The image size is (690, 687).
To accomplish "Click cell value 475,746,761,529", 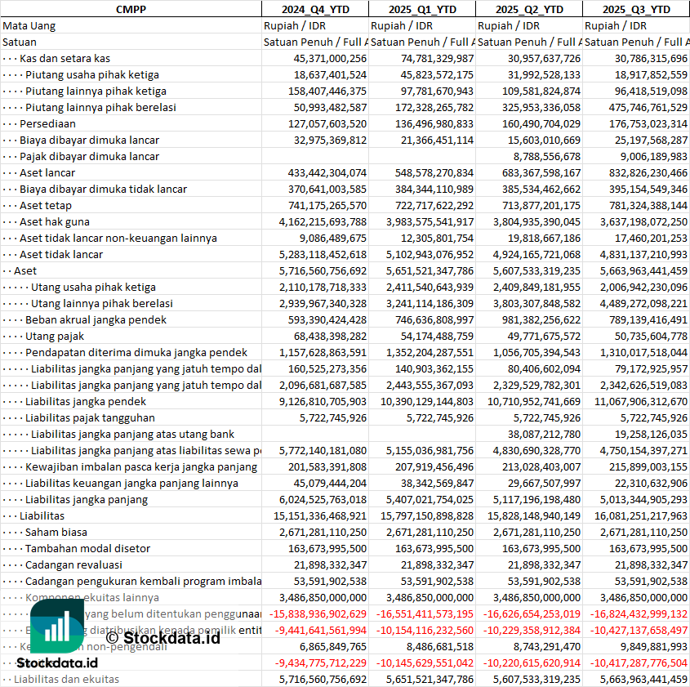I will [648, 107].
